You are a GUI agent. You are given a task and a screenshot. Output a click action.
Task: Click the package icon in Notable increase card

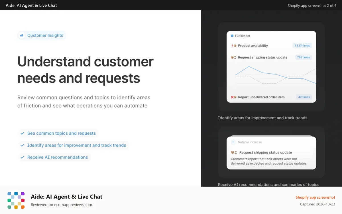coord(234,152)
